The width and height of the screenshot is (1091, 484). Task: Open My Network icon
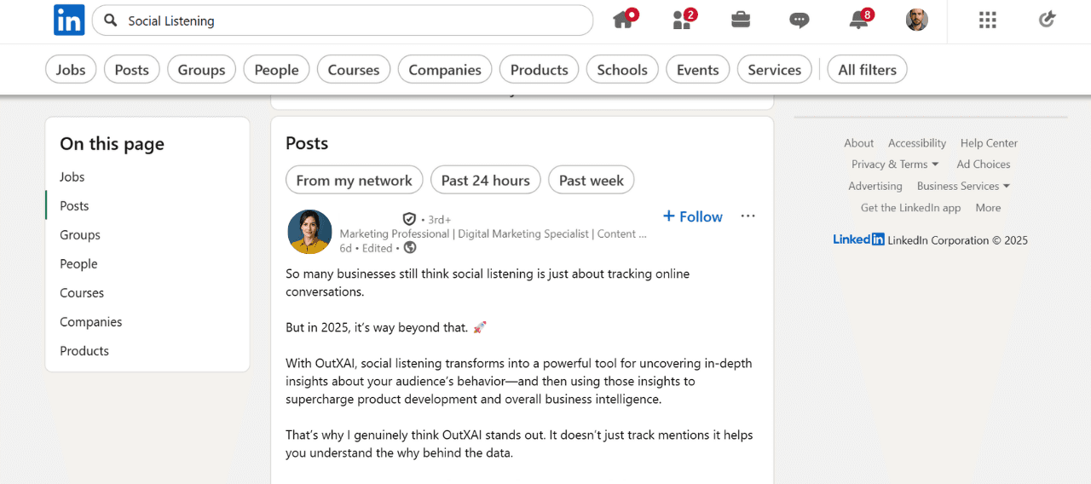coord(683,20)
